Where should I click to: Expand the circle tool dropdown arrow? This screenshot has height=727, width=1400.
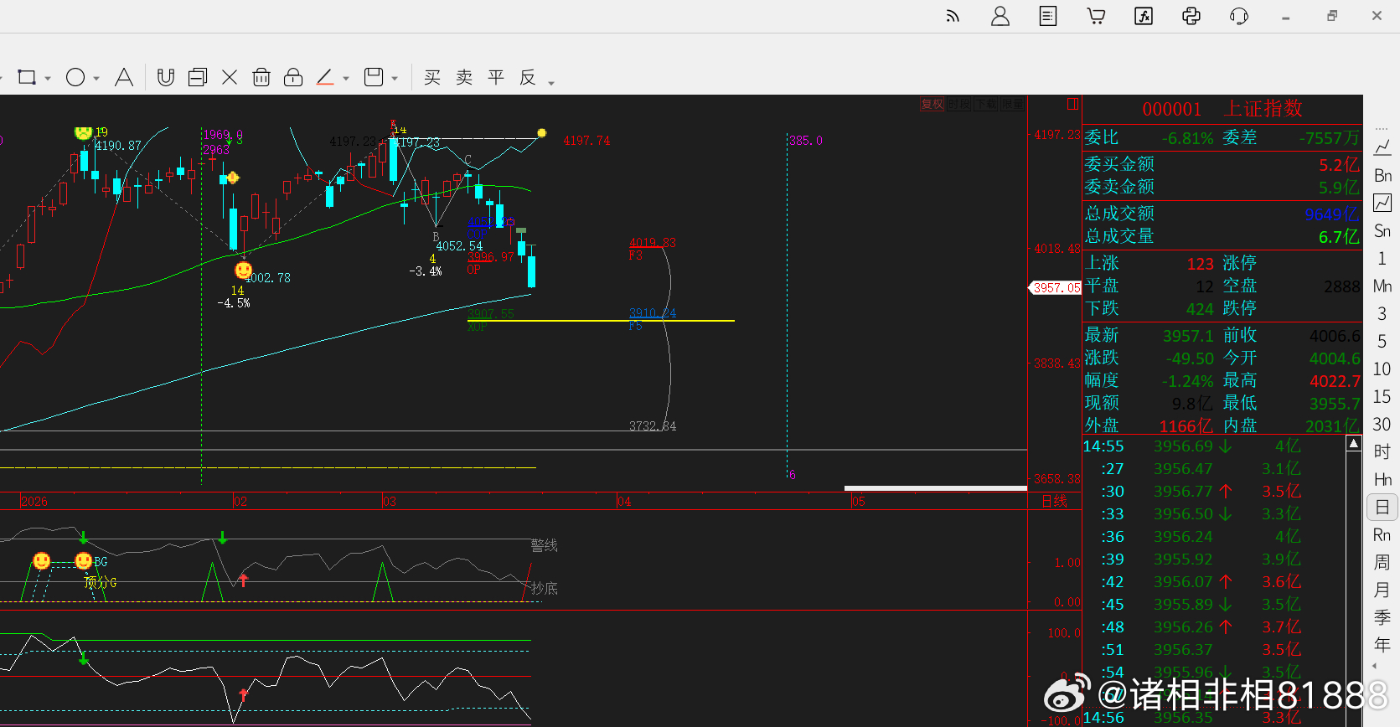tap(96, 79)
